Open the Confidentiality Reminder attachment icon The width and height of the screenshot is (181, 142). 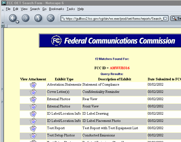pyautogui.click(x=33, y=92)
